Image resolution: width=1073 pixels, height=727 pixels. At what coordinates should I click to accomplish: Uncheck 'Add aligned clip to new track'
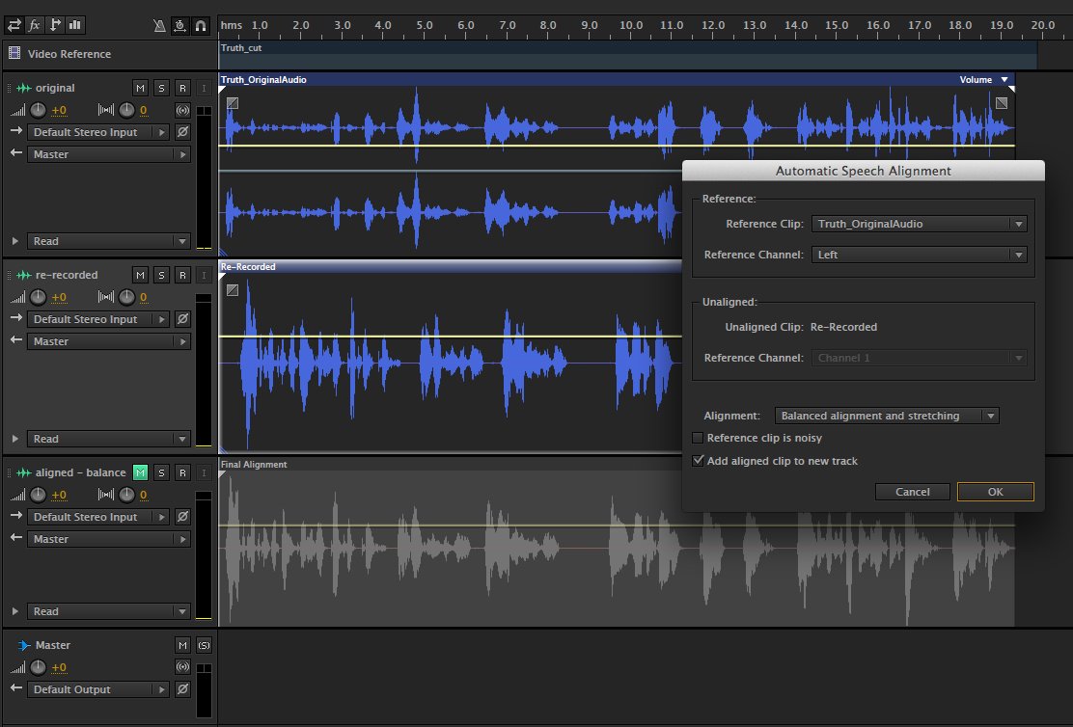pos(698,460)
